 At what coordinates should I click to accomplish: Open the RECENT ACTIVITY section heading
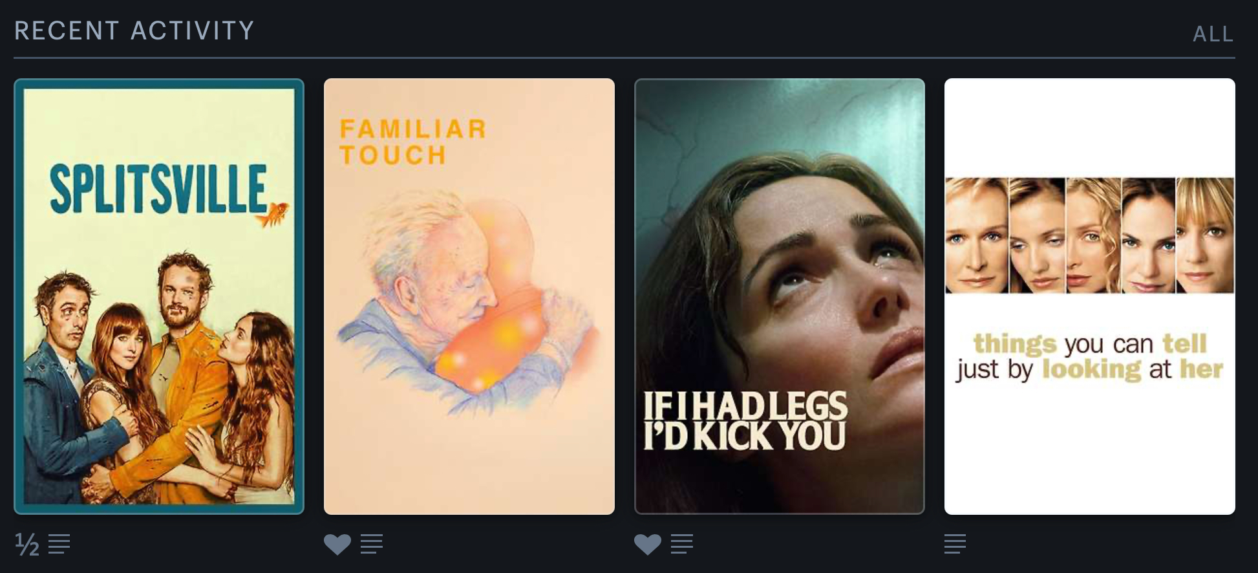134,30
